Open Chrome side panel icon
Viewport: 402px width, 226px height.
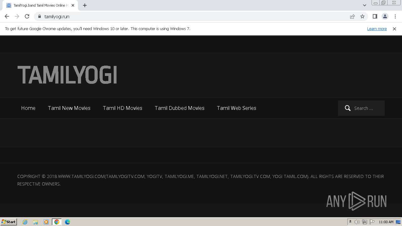click(375, 16)
